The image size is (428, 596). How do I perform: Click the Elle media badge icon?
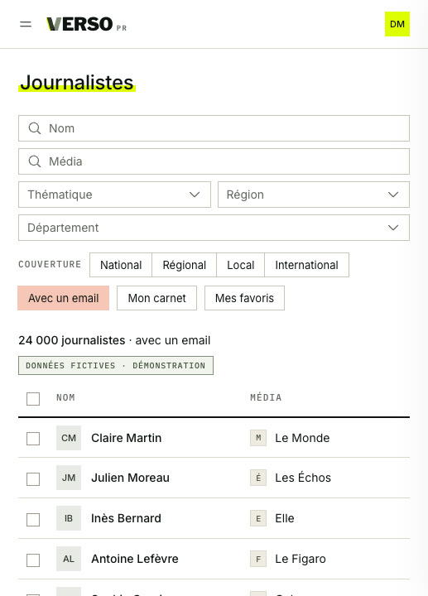[x=258, y=518]
